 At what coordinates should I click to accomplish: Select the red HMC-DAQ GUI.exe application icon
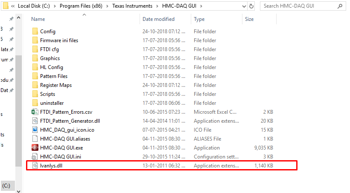[x=35, y=147]
